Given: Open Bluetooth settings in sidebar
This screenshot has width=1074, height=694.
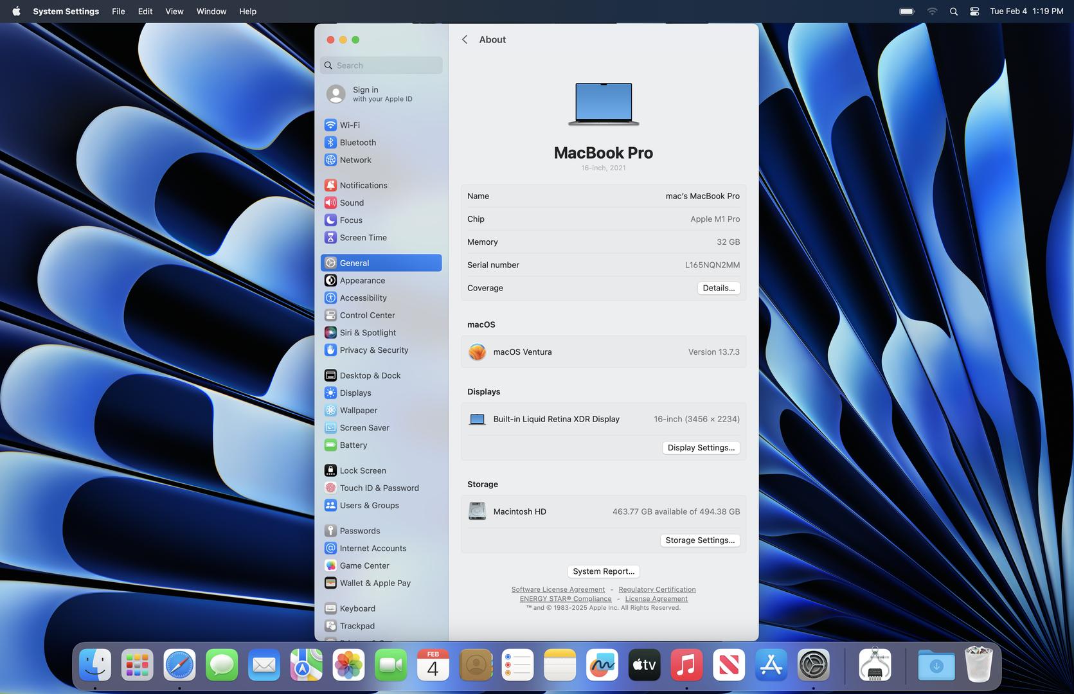Looking at the screenshot, I should click(381, 143).
